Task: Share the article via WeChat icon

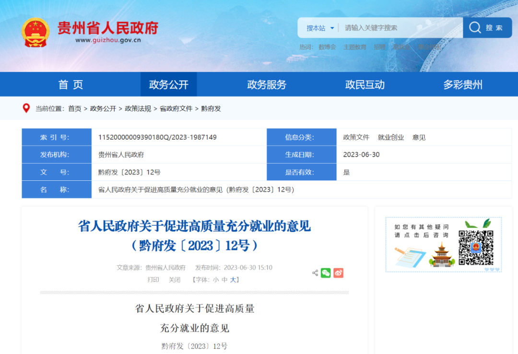Action: coord(325,273)
